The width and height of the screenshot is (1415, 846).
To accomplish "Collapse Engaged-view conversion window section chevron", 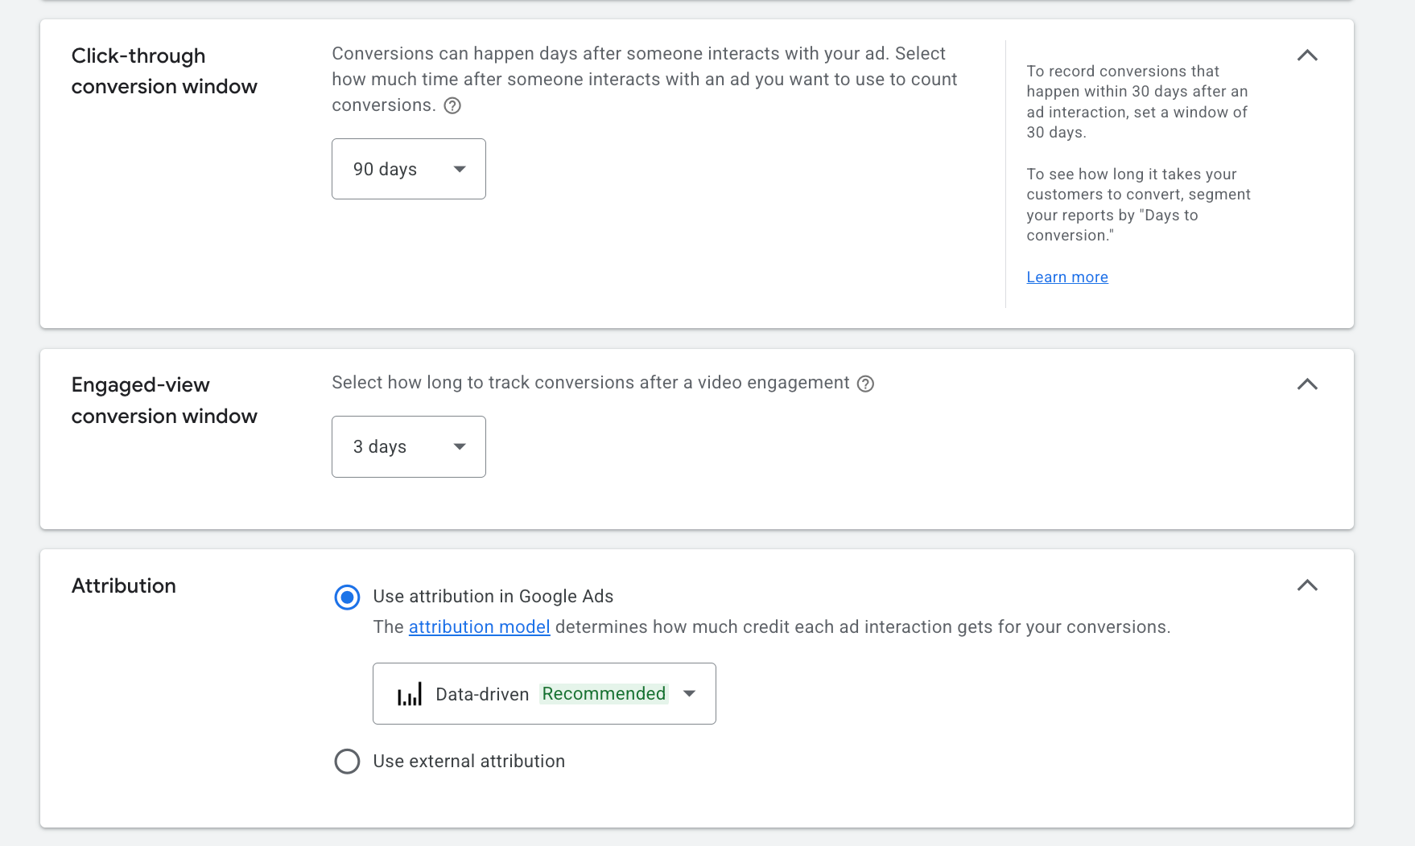I will pos(1307,384).
